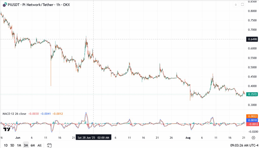Select the 5D time range
This screenshot has height=148, width=259.
pyautogui.click(x=12, y=145)
